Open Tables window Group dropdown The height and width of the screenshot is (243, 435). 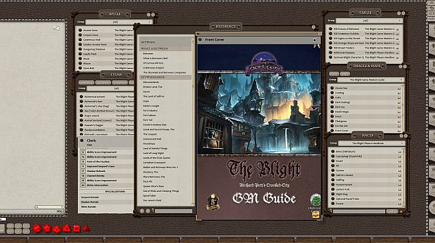click(369, 21)
